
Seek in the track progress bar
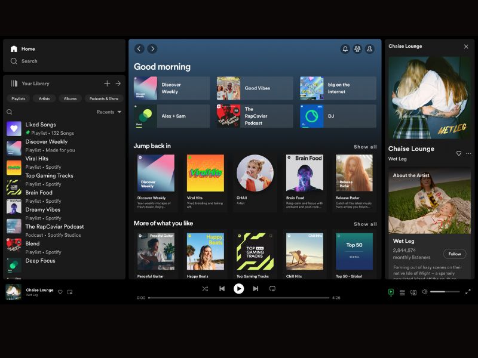coord(238,298)
